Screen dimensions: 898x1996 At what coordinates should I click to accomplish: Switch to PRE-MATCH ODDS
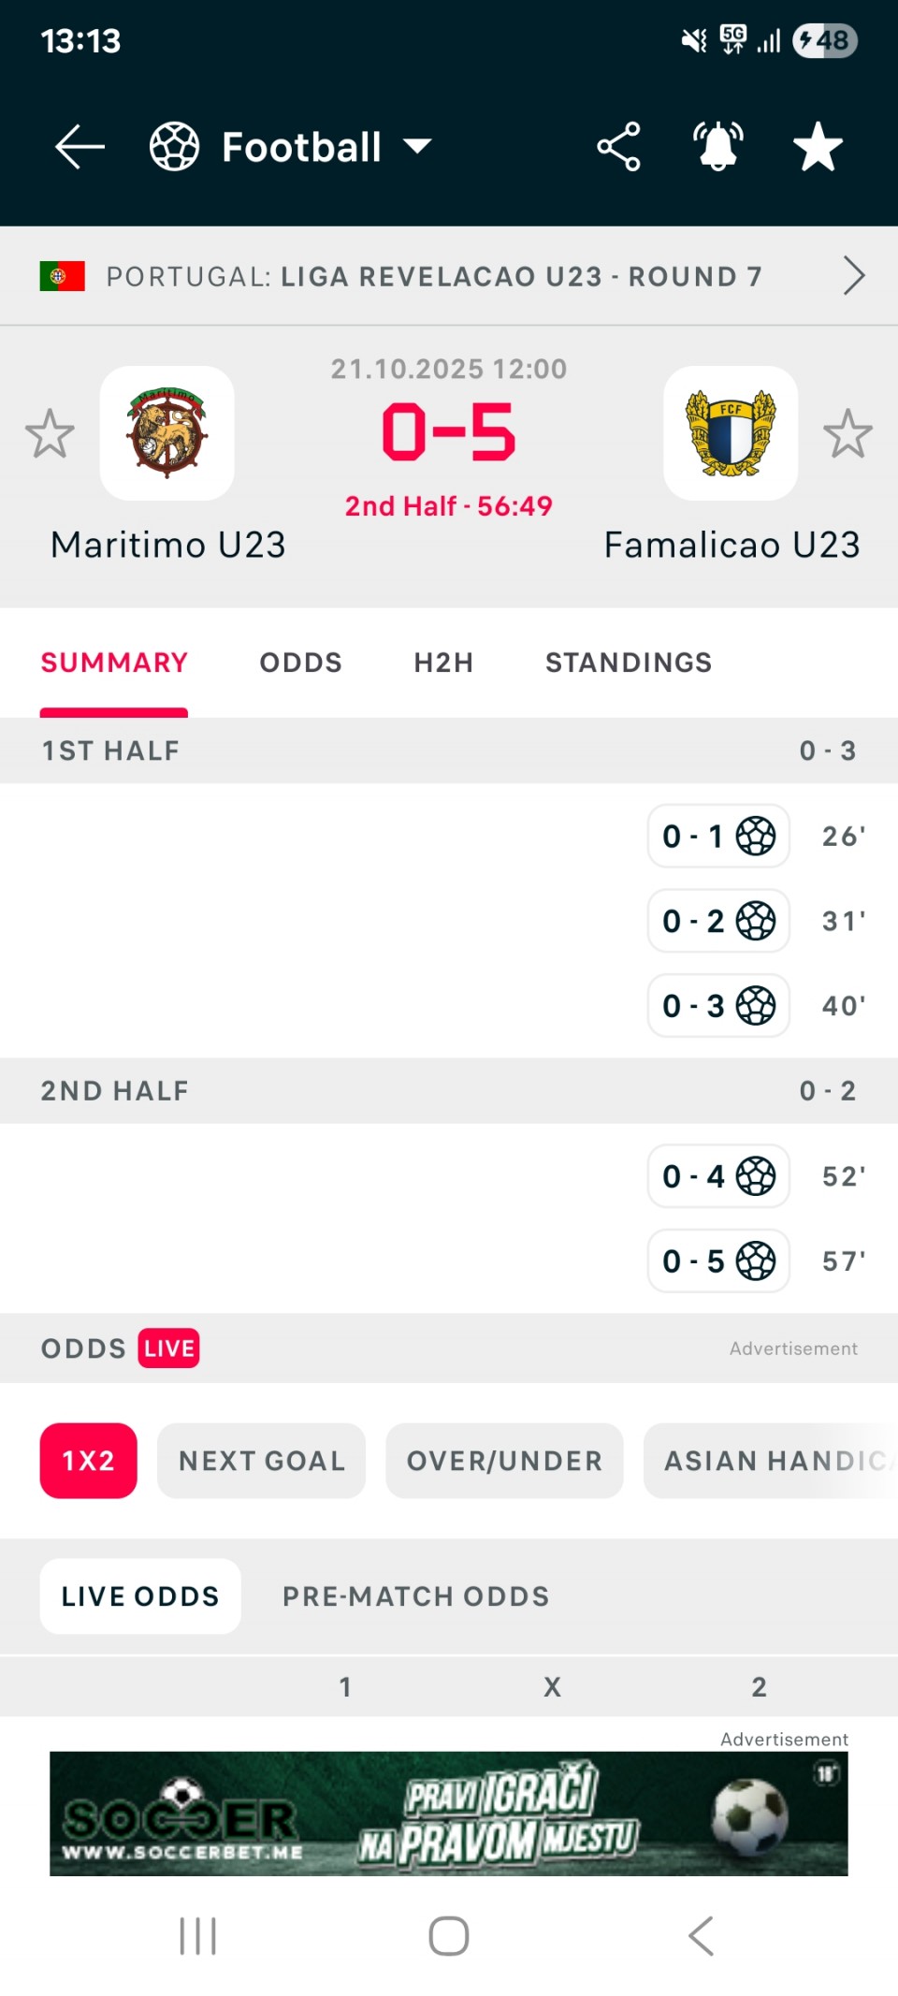[415, 1596]
